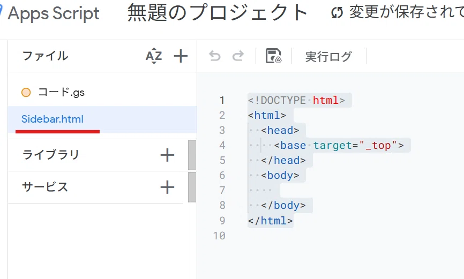The image size is (464, 279).
Task: Click the redo arrow icon
Action: (238, 56)
